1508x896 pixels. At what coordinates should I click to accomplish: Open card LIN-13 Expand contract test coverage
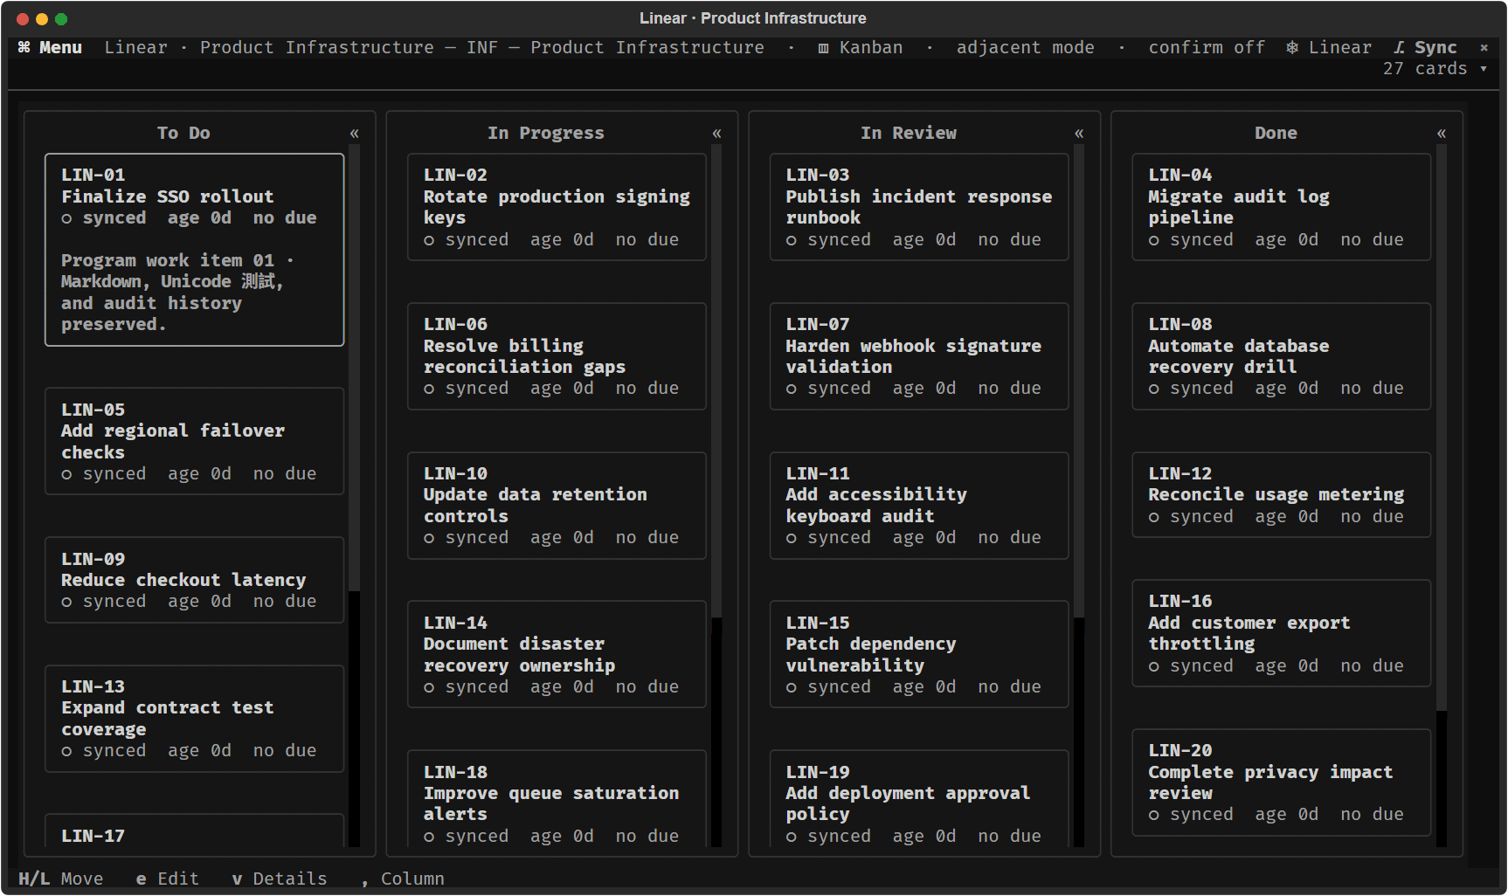(194, 719)
